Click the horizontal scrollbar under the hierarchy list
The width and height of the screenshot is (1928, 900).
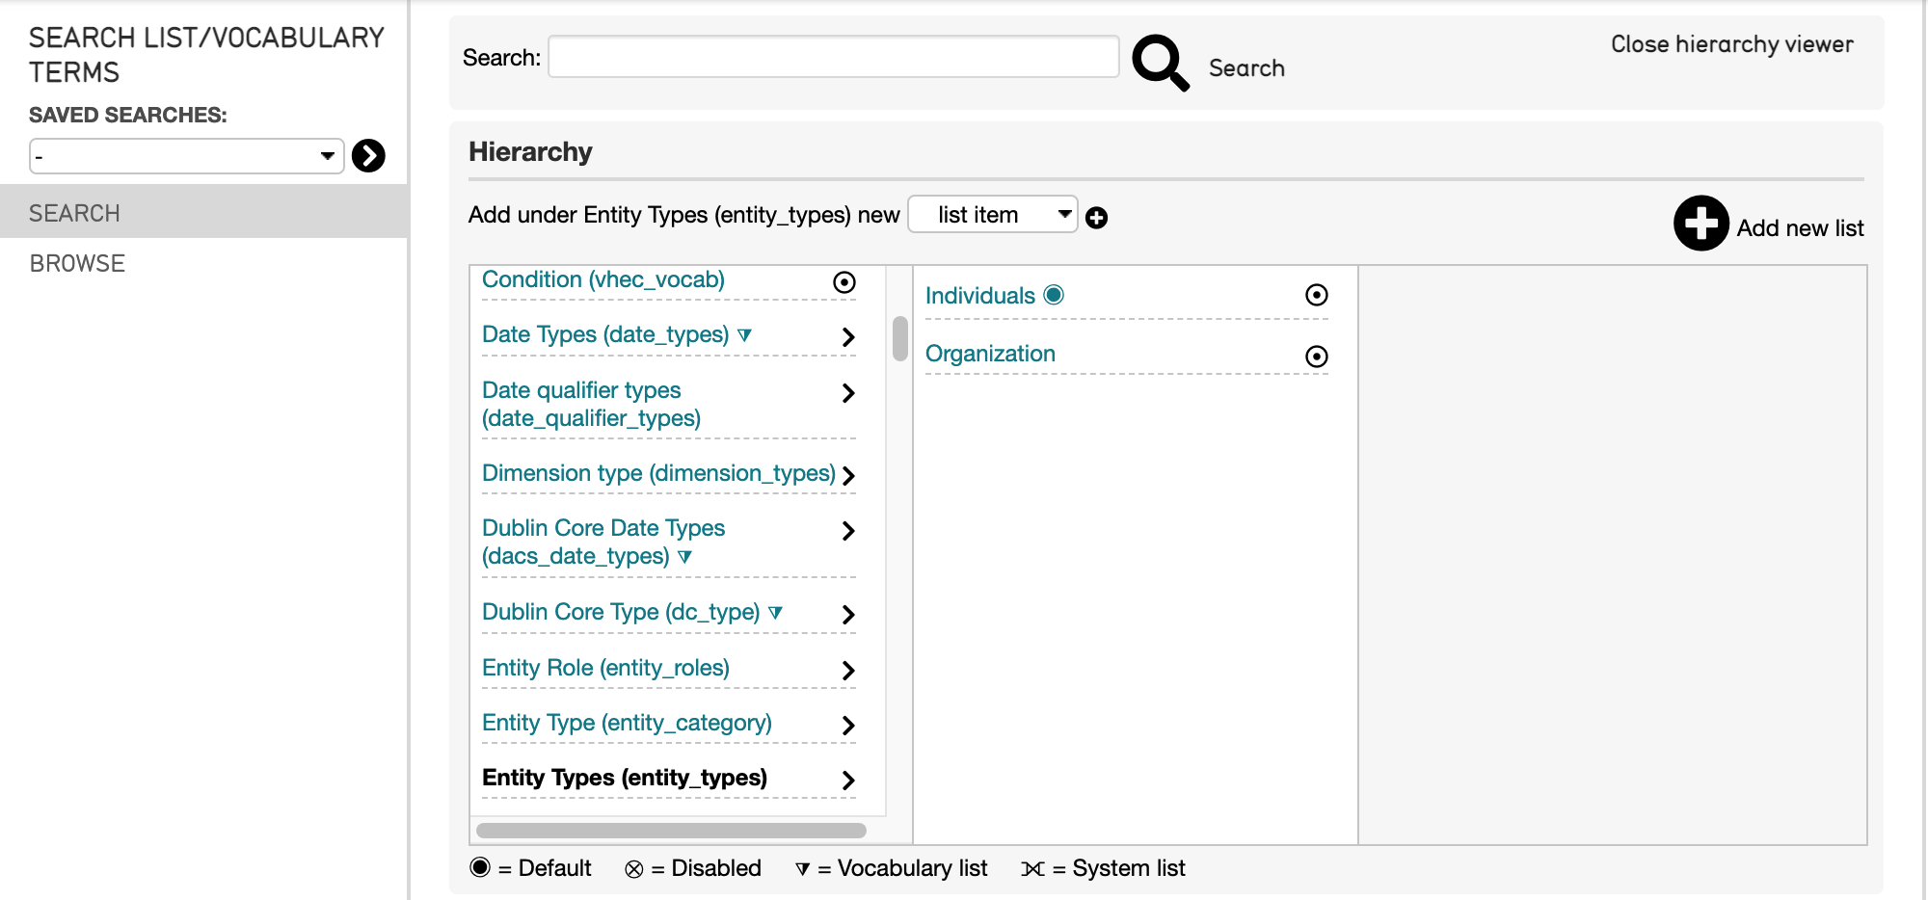pyautogui.click(x=671, y=831)
